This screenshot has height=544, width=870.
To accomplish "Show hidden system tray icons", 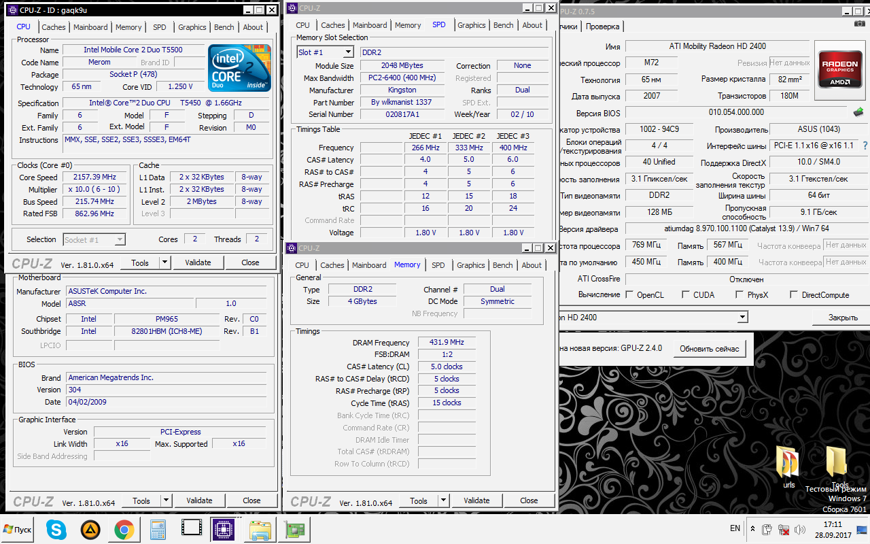I will coord(753,529).
